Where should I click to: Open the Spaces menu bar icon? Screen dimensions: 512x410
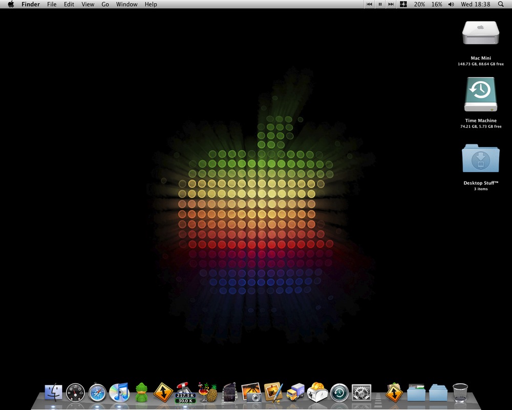tap(403, 4)
